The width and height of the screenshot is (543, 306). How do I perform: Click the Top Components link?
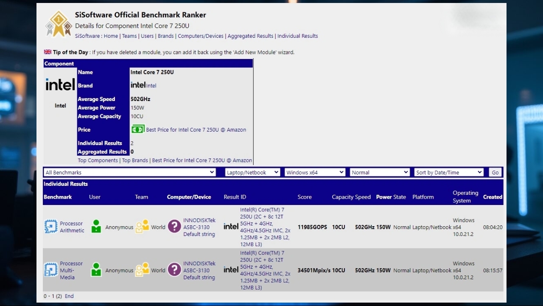(98, 160)
